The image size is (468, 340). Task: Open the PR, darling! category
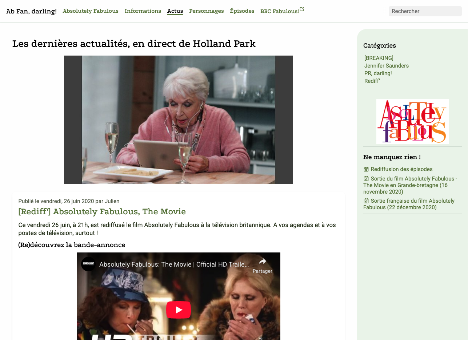[x=378, y=73]
